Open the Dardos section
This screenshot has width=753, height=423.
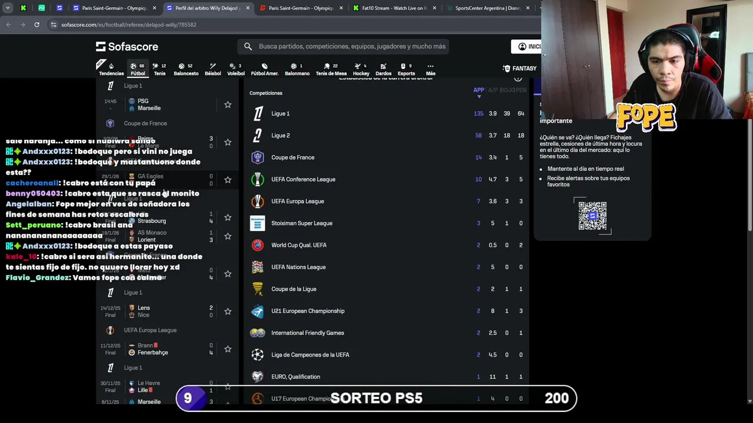click(x=384, y=69)
